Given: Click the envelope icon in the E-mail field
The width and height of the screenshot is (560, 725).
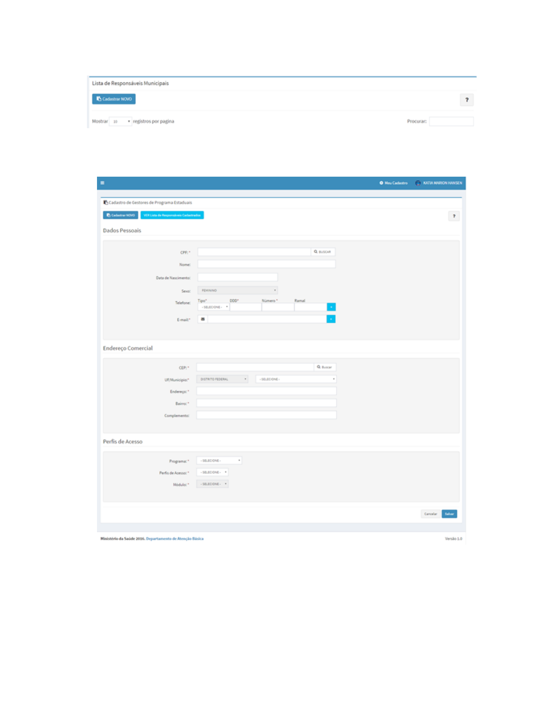Looking at the screenshot, I should [203, 319].
